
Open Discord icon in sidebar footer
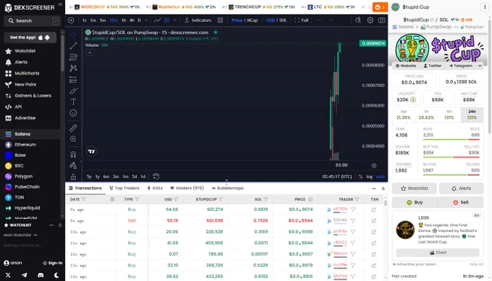(x=41, y=275)
